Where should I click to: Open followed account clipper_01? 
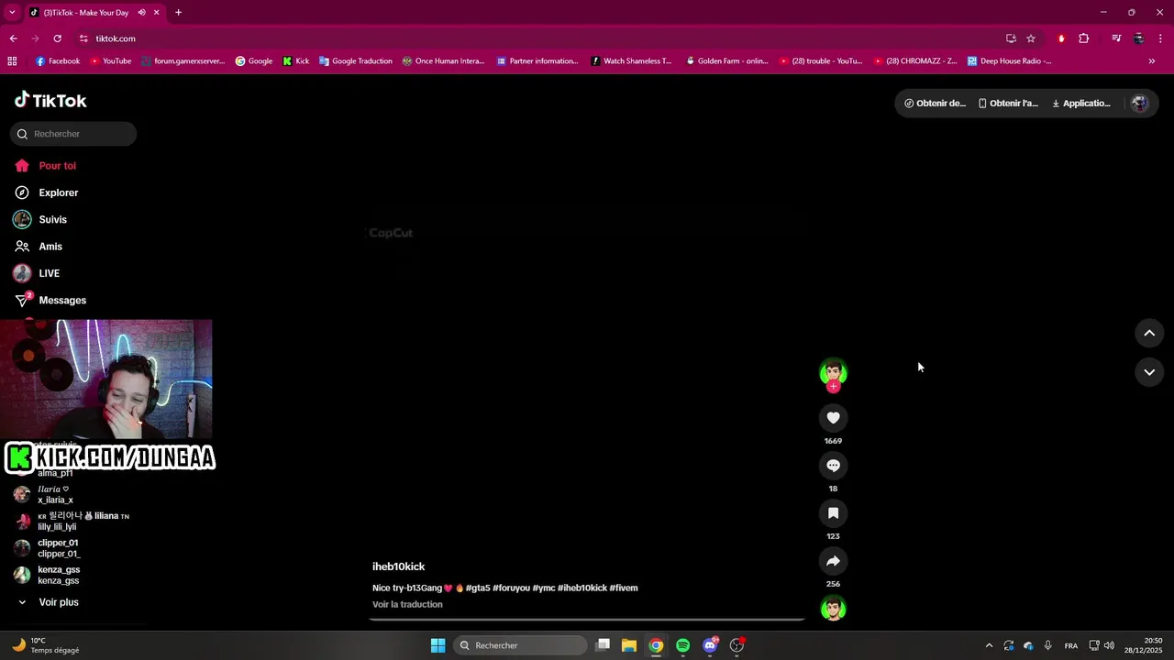[59, 548]
